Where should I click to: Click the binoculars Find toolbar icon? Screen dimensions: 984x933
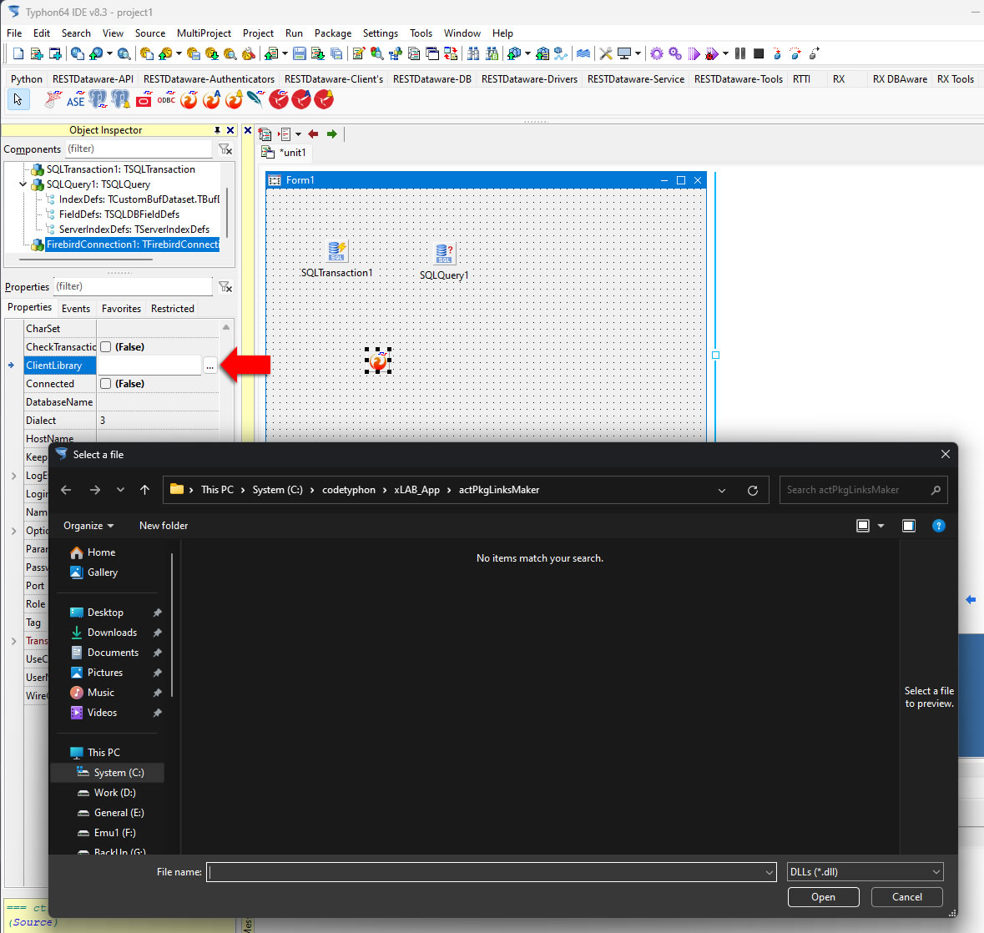click(x=473, y=54)
